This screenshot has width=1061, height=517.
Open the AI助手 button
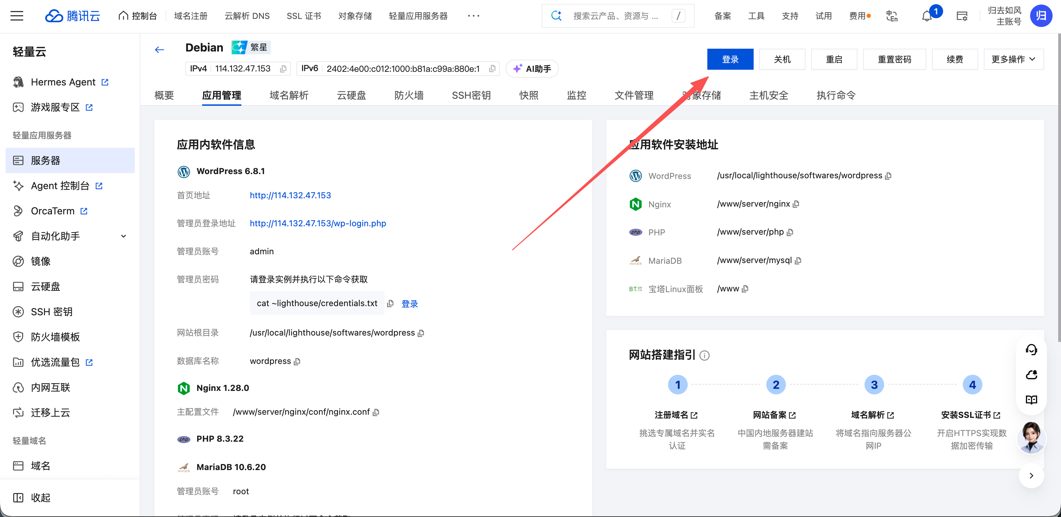point(532,69)
